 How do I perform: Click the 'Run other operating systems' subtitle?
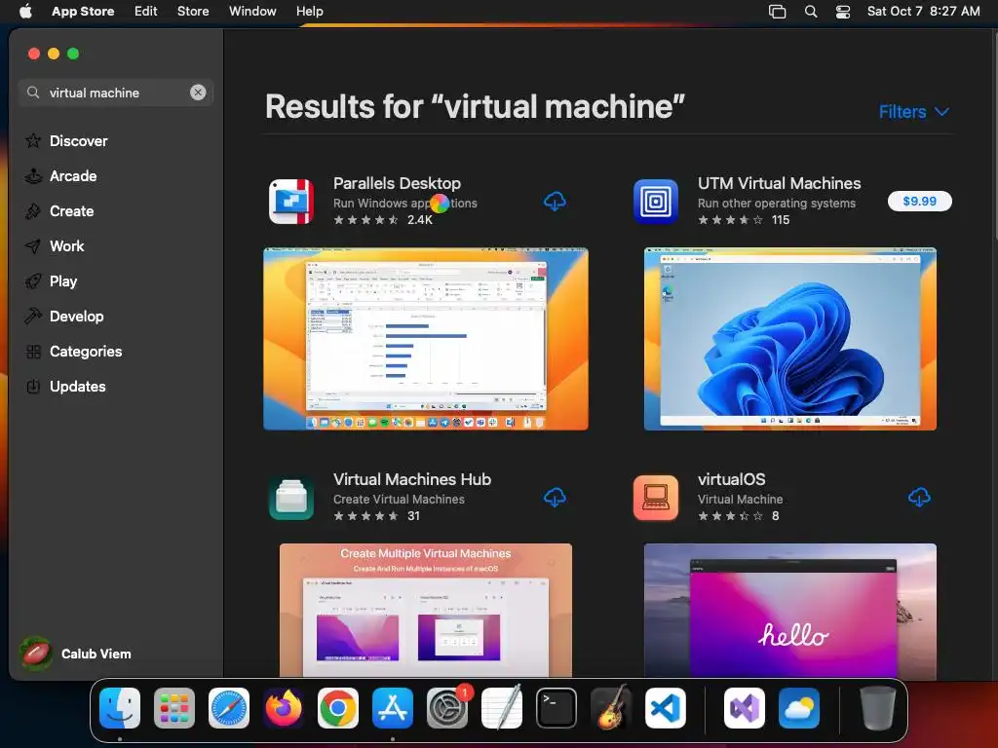[777, 203]
